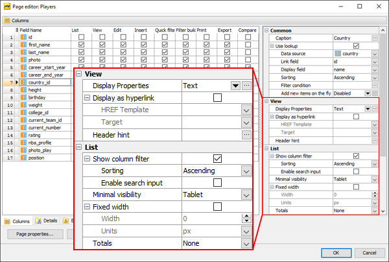
Task: Switch to the Details tab
Action: (45, 221)
